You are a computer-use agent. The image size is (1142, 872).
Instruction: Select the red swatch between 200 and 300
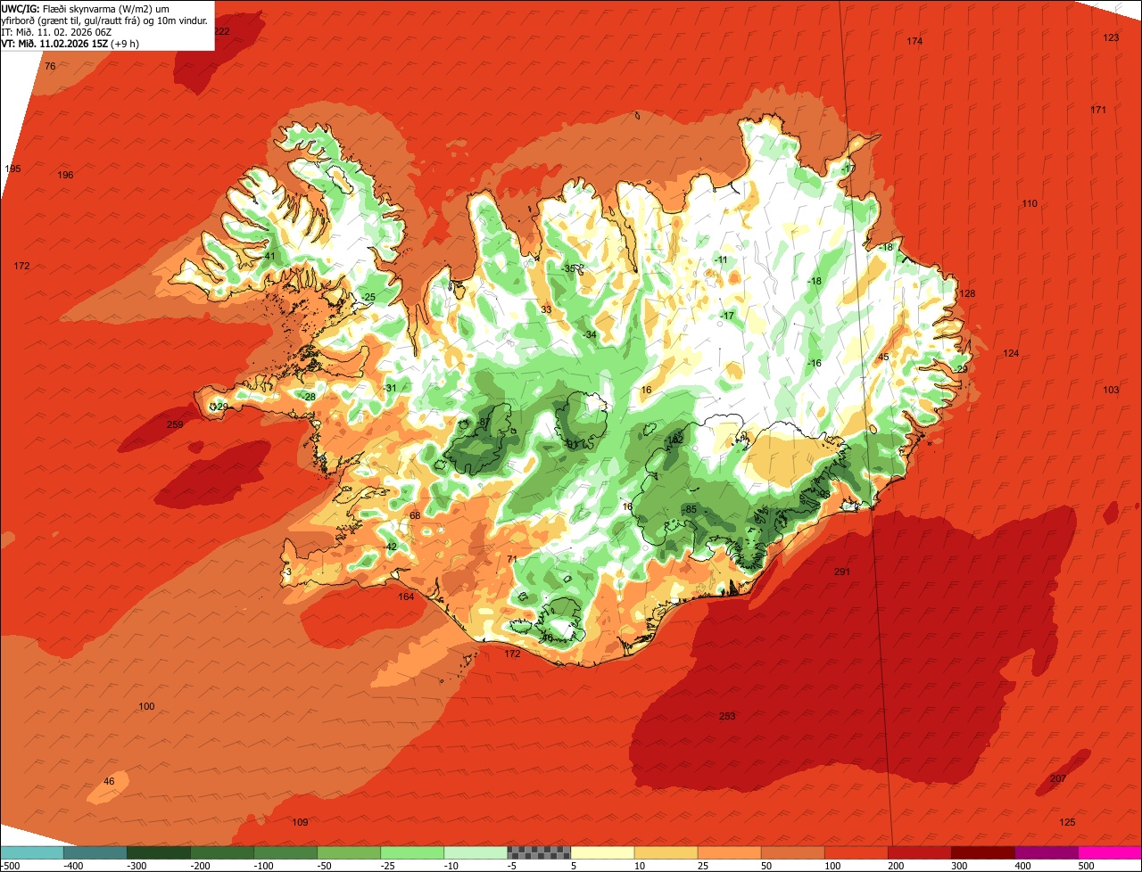(920, 852)
